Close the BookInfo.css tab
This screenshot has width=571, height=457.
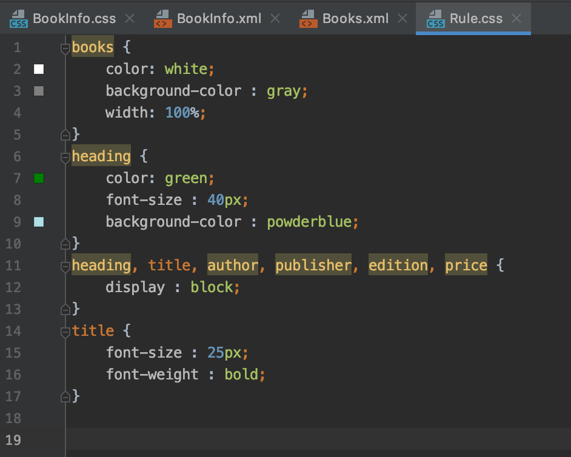[130, 18]
